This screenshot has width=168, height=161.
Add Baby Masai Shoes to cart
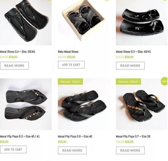coord(71,65)
